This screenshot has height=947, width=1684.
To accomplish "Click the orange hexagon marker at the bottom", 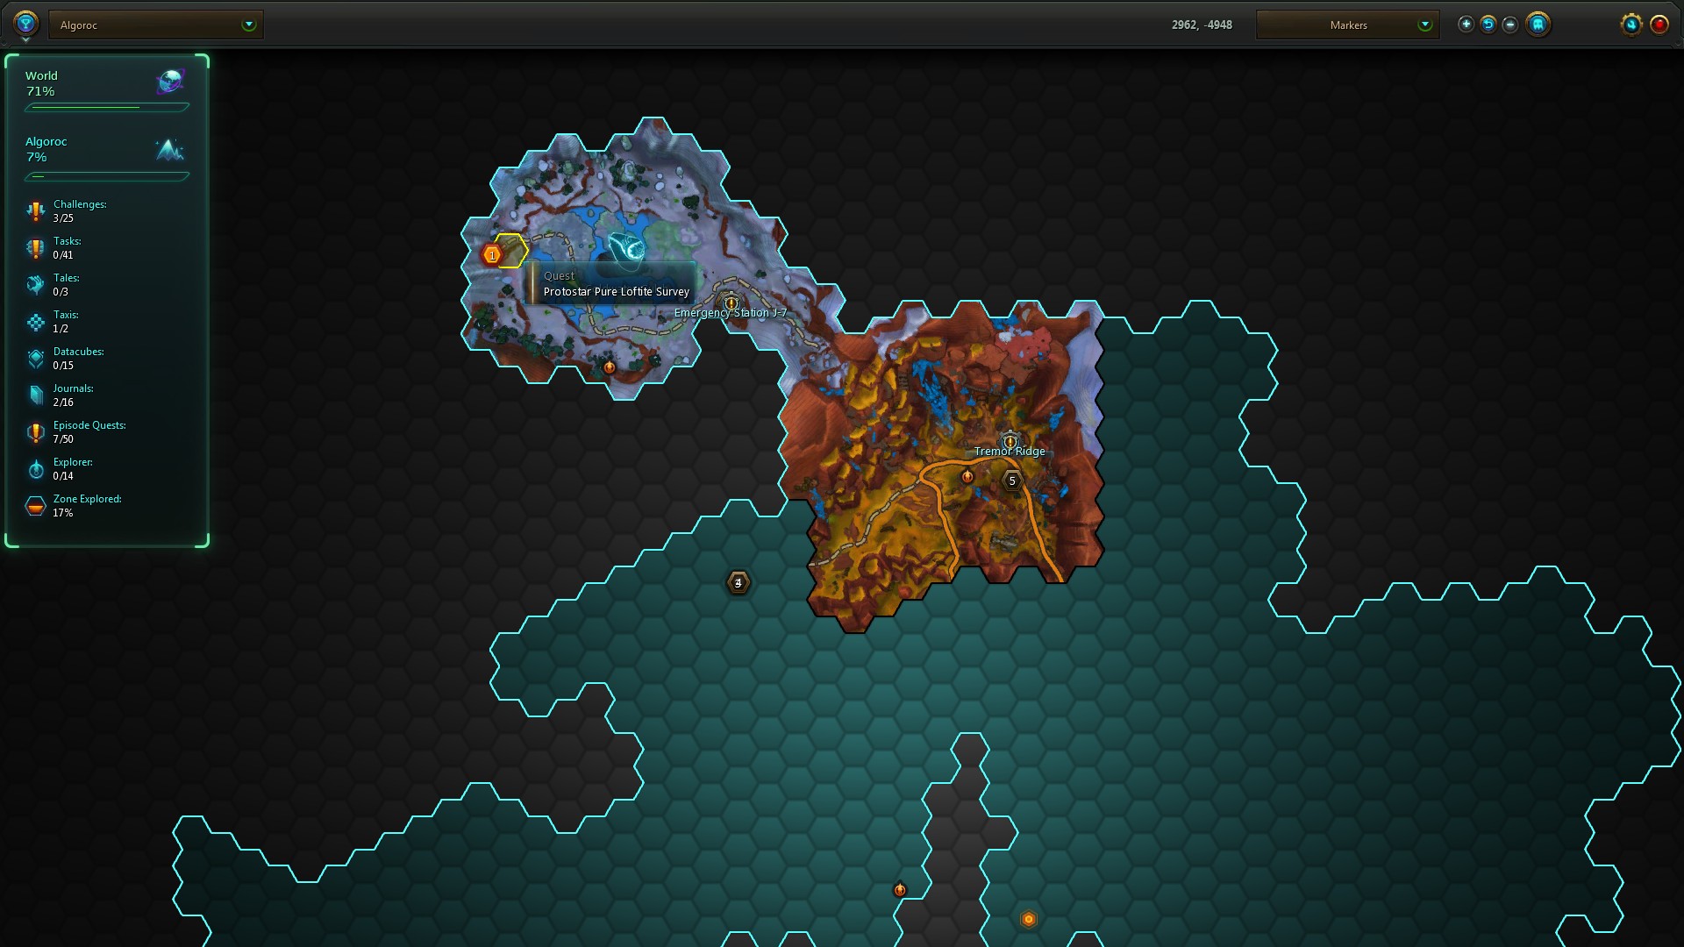I will point(1029,919).
